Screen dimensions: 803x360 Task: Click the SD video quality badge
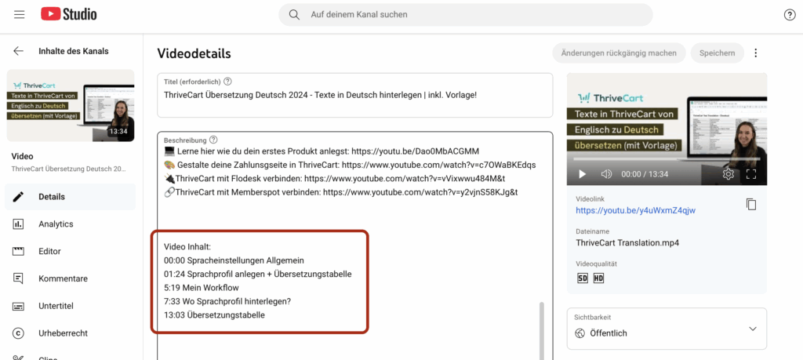tap(583, 278)
